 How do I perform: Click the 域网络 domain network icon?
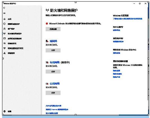pos(47,41)
